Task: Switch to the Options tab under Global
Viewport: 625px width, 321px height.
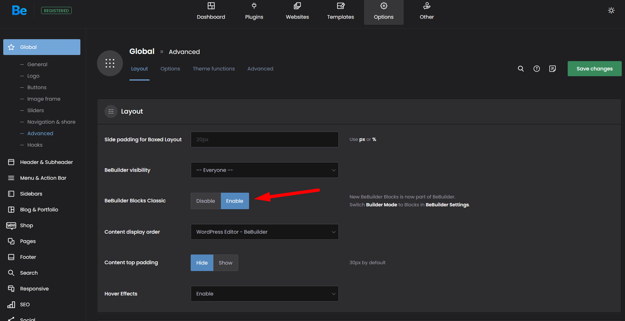Action: click(170, 69)
